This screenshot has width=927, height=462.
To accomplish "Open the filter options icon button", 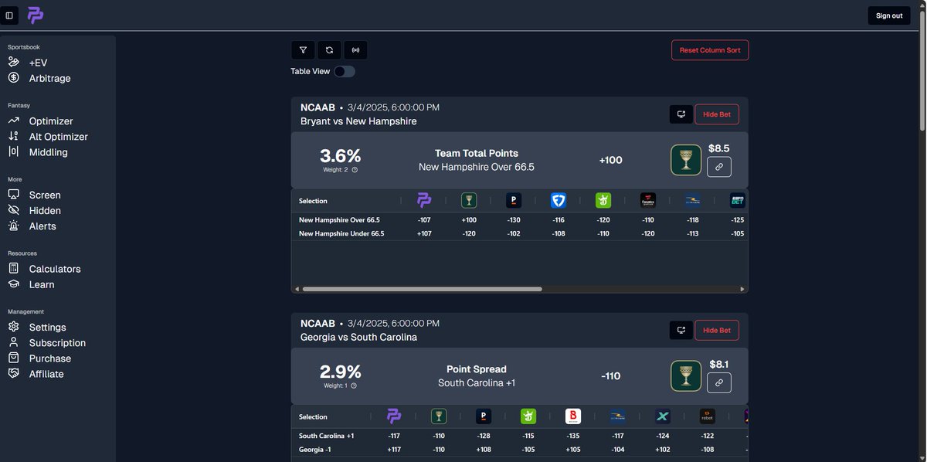I will [303, 50].
